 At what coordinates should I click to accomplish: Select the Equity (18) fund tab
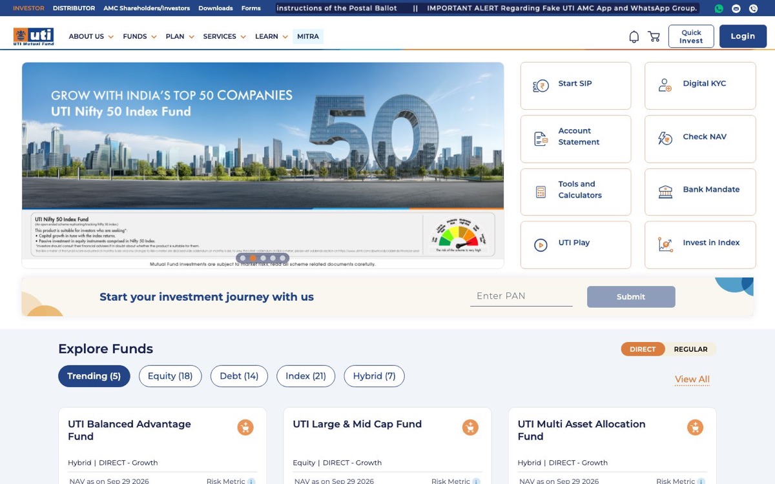[x=170, y=376]
